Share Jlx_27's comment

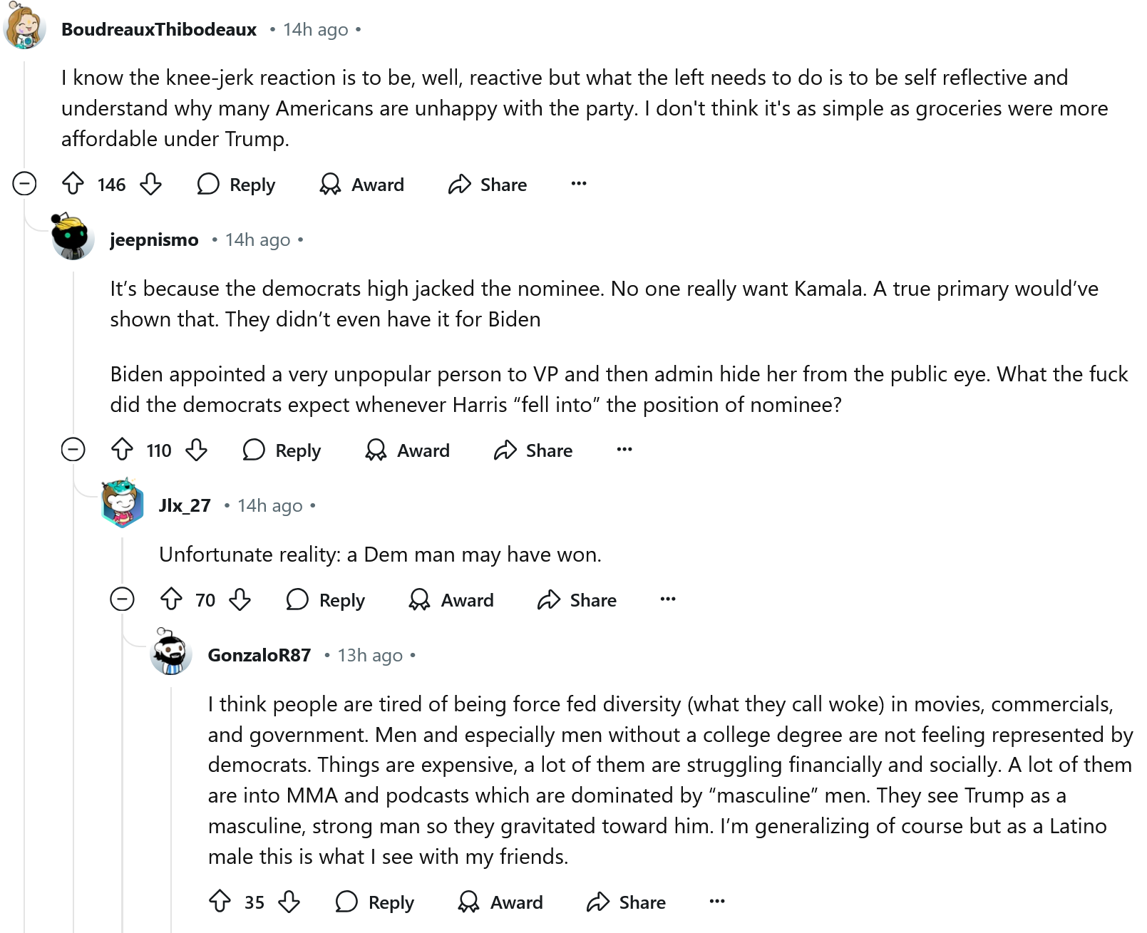tap(577, 599)
